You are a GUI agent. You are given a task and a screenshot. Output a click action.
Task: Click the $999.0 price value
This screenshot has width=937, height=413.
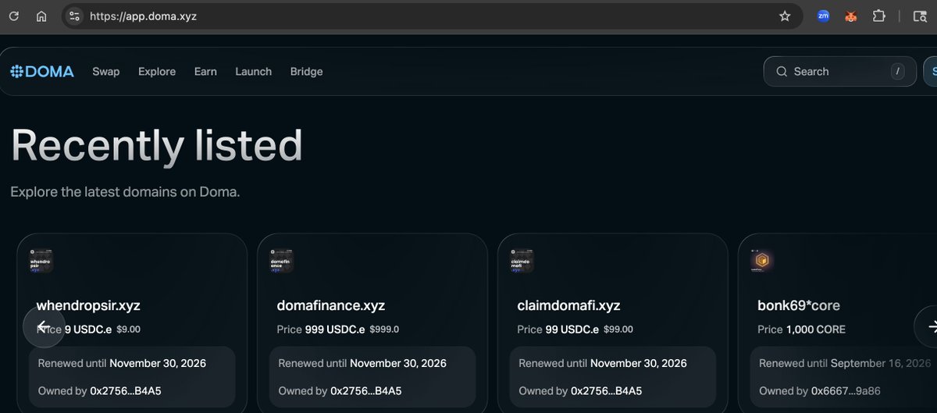pos(384,329)
